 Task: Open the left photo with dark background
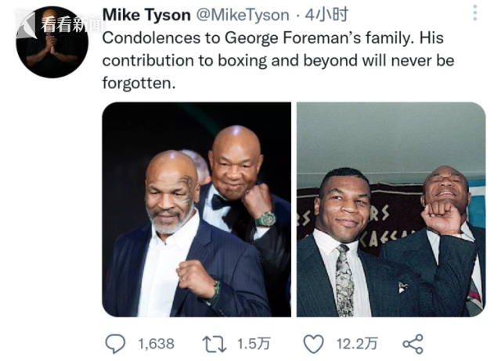coord(196,209)
